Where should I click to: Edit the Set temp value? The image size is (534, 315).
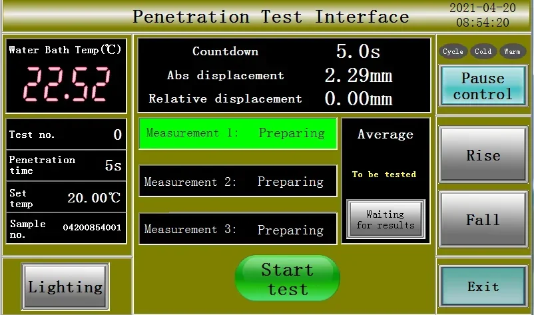(66, 198)
